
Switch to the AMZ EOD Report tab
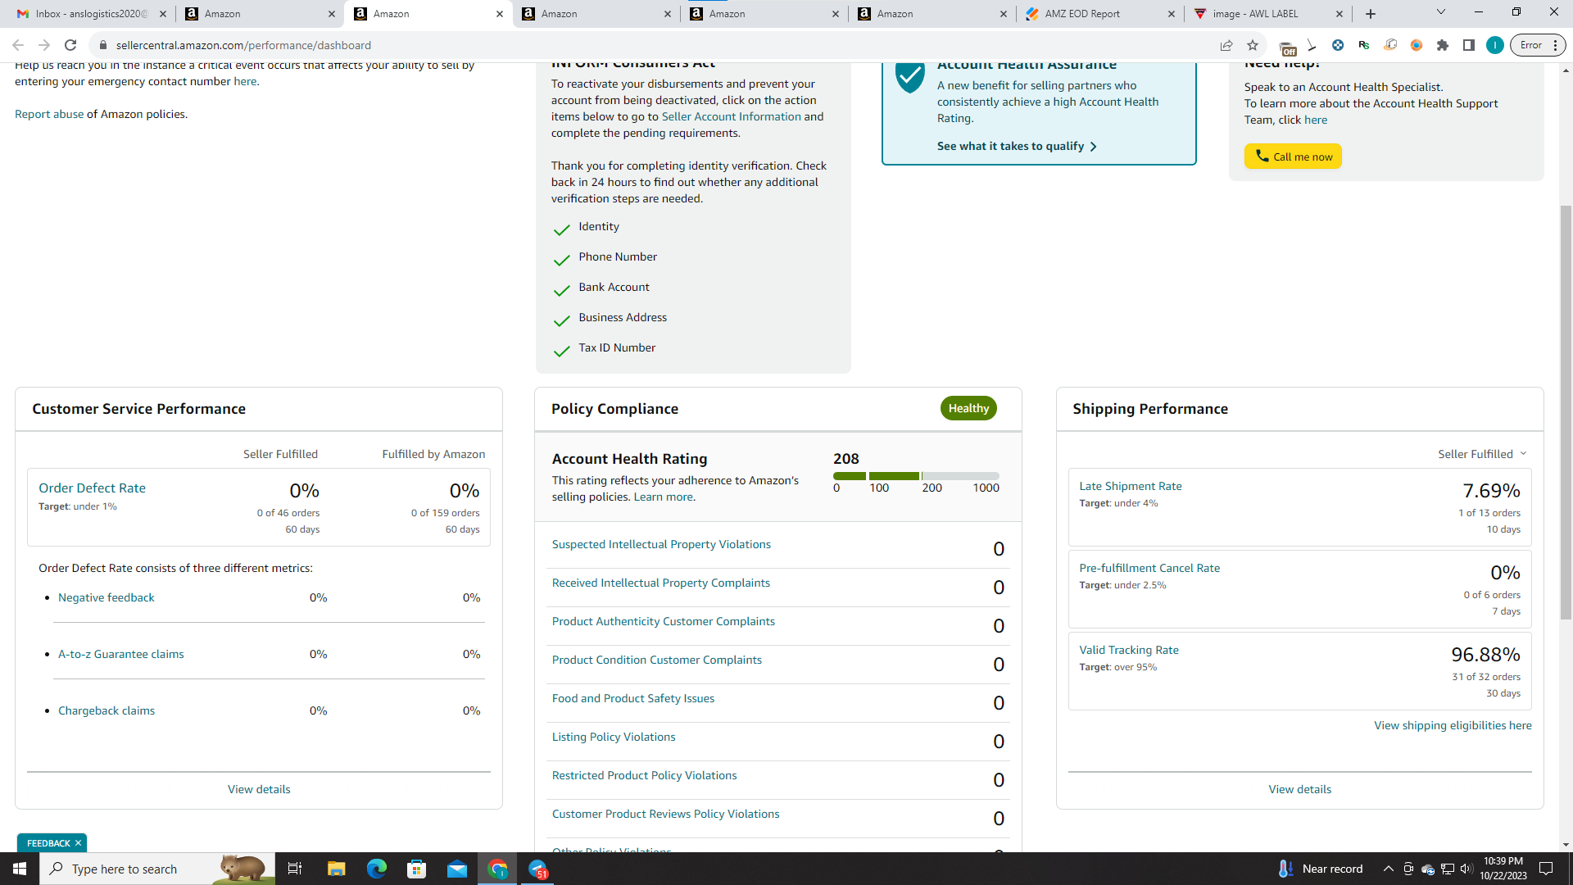(x=1100, y=14)
